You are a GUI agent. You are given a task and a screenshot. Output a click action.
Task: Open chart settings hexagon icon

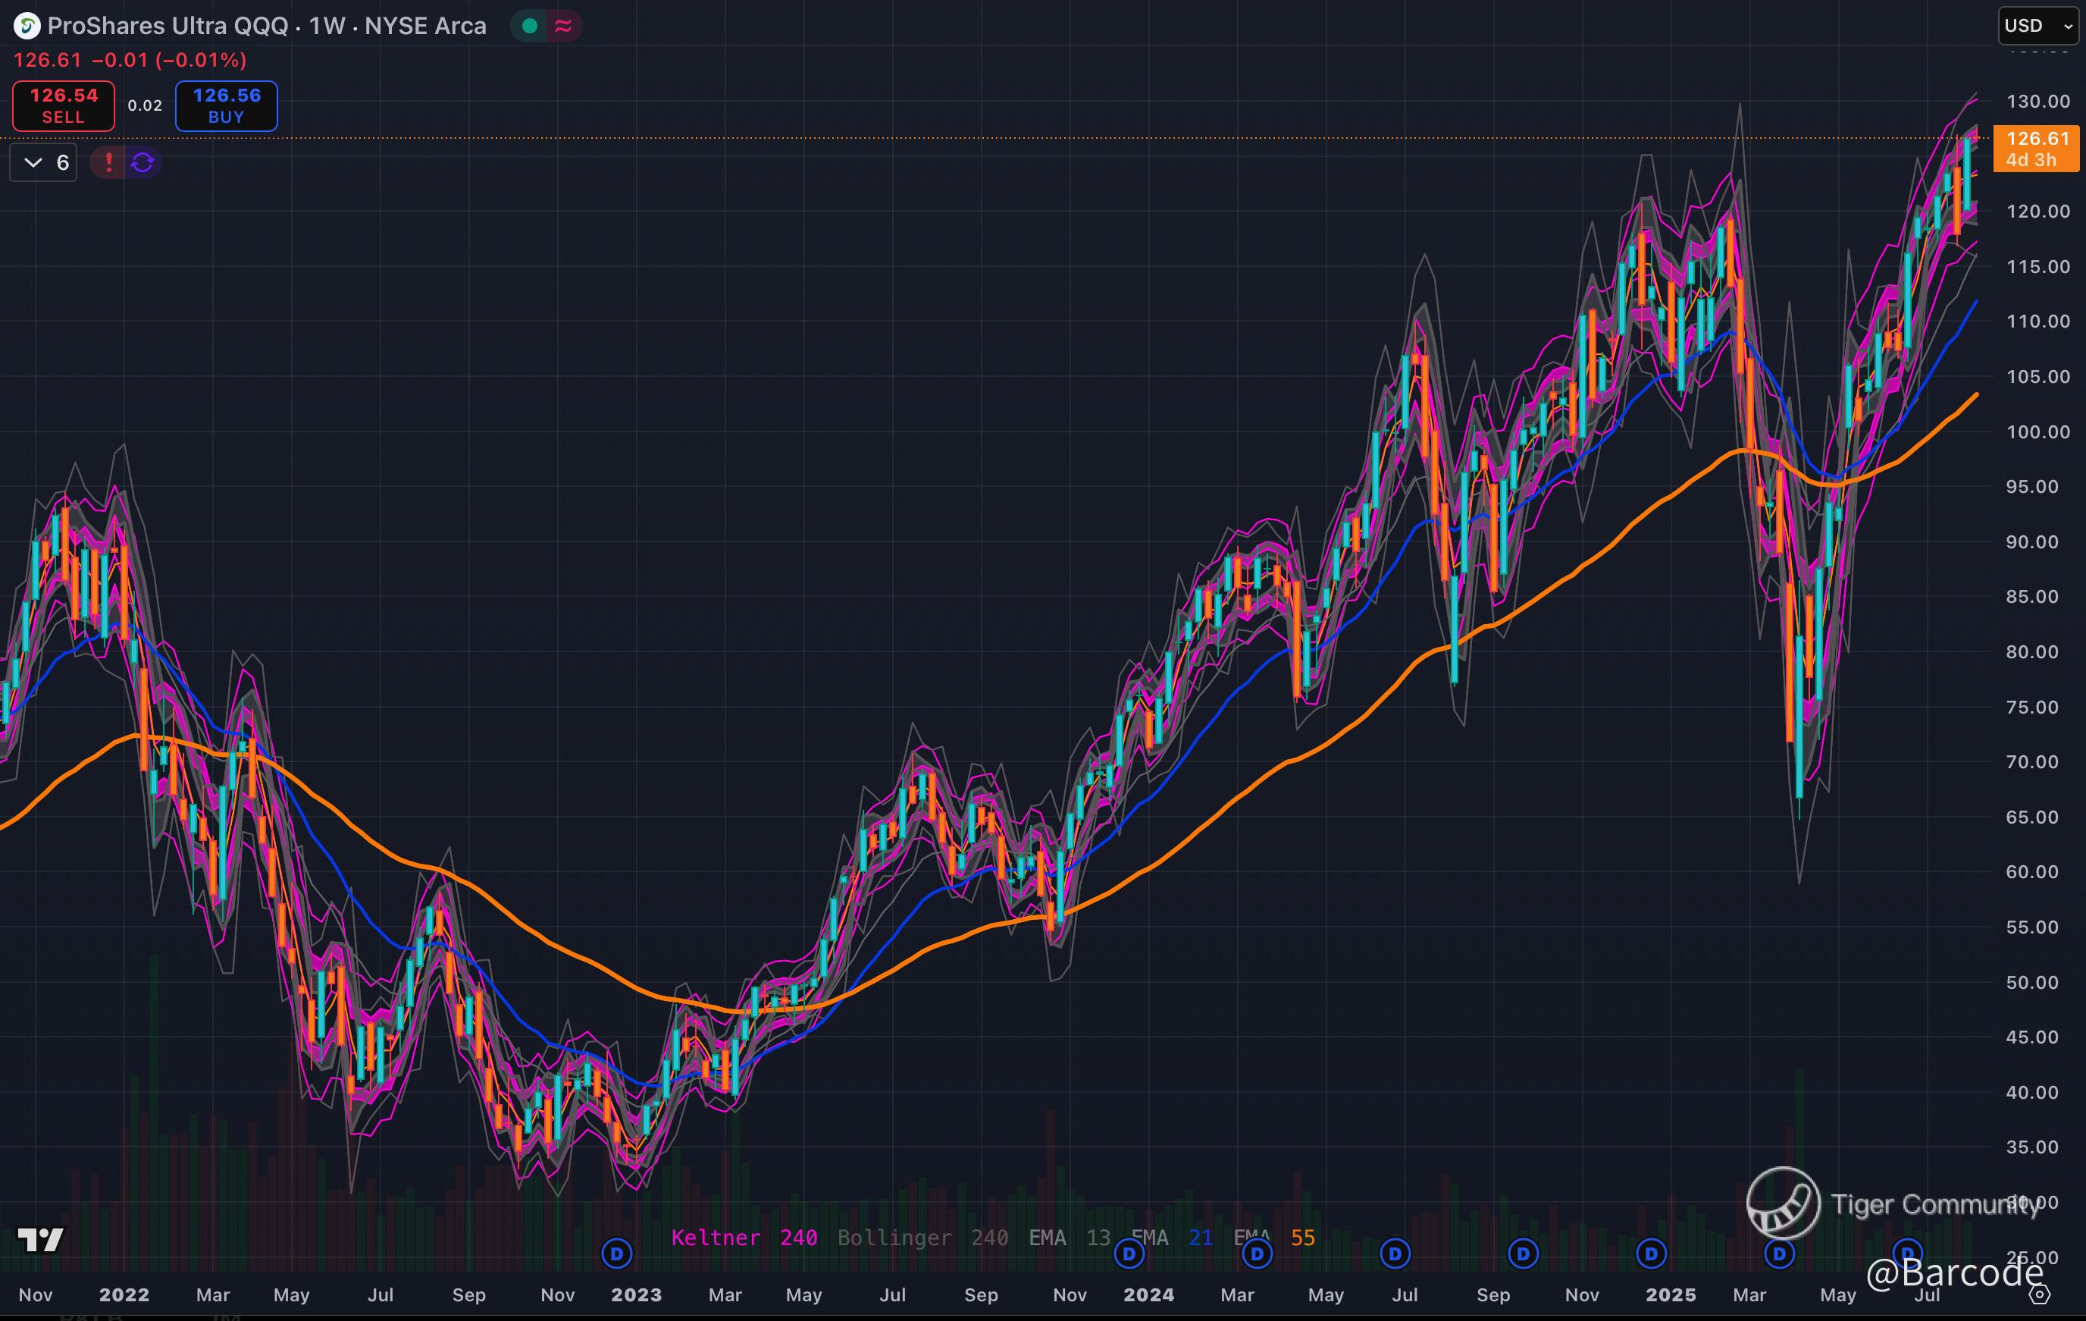[x=2040, y=1295]
